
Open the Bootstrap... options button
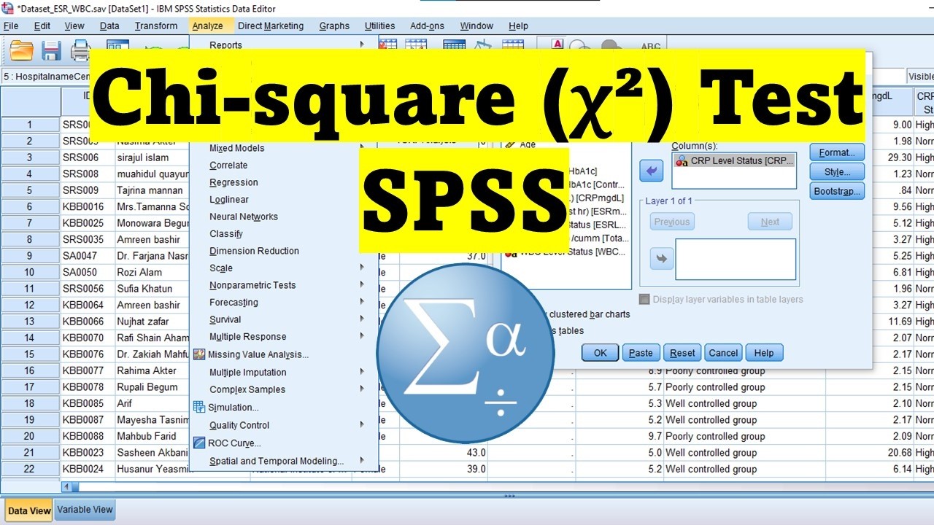(x=837, y=191)
